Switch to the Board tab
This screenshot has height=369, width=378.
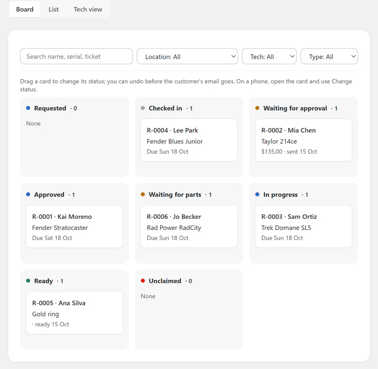pos(25,9)
